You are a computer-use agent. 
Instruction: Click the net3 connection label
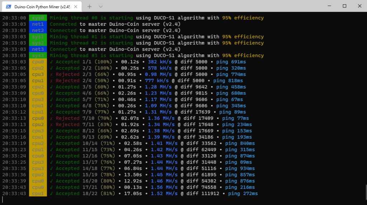click(38, 49)
